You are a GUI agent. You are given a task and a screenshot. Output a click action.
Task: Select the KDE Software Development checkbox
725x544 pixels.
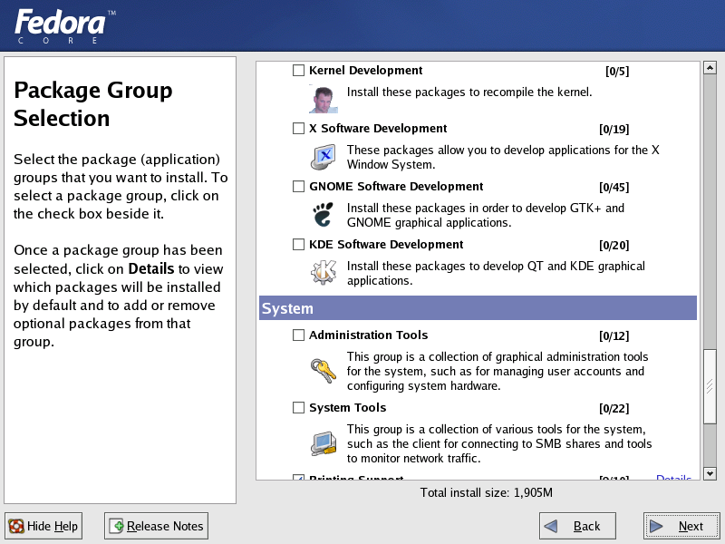point(299,244)
